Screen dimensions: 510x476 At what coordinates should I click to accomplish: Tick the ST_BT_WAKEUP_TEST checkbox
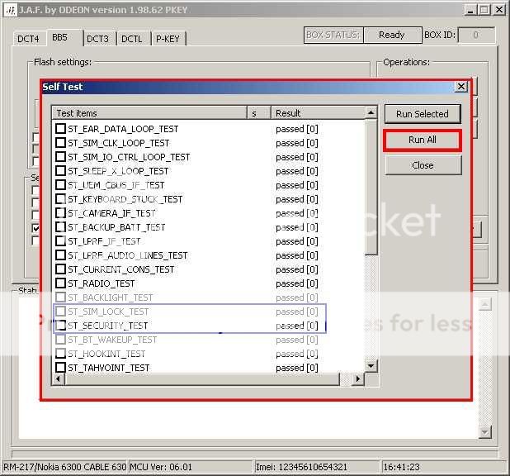pyautogui.click(x=60, y=340)
